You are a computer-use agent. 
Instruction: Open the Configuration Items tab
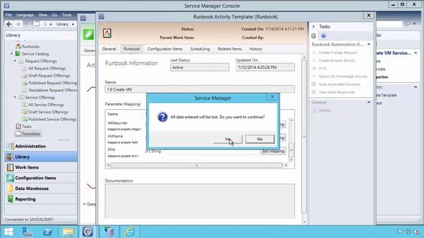pyautogui.click(x=165, y=49)
